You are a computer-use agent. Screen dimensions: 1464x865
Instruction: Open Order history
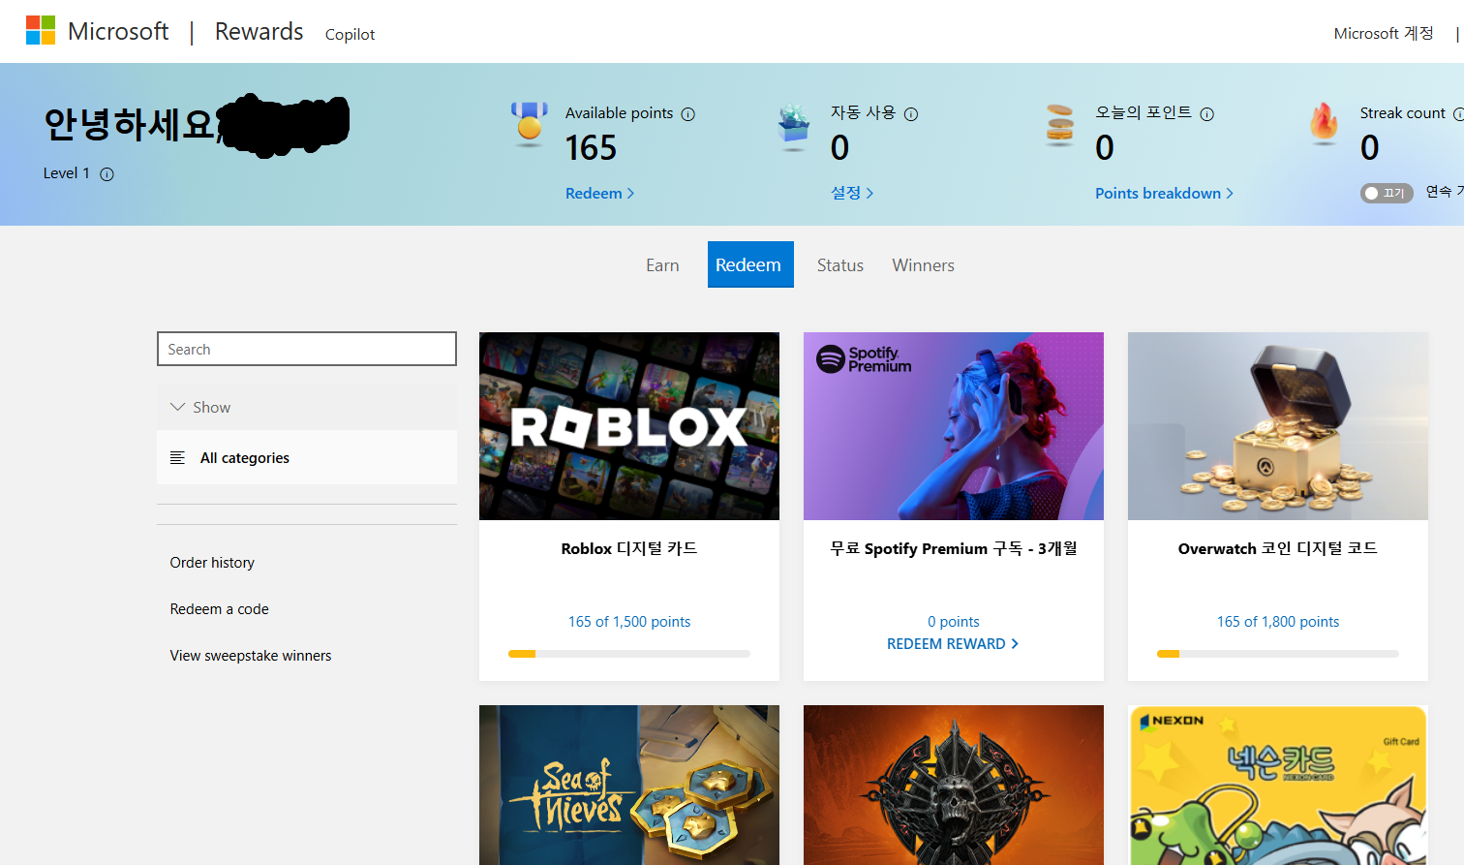coord(212,563)
